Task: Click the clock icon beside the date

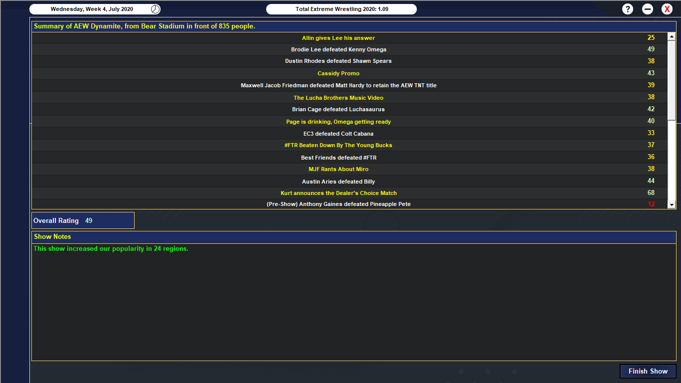Action: (x=156, y=9)
